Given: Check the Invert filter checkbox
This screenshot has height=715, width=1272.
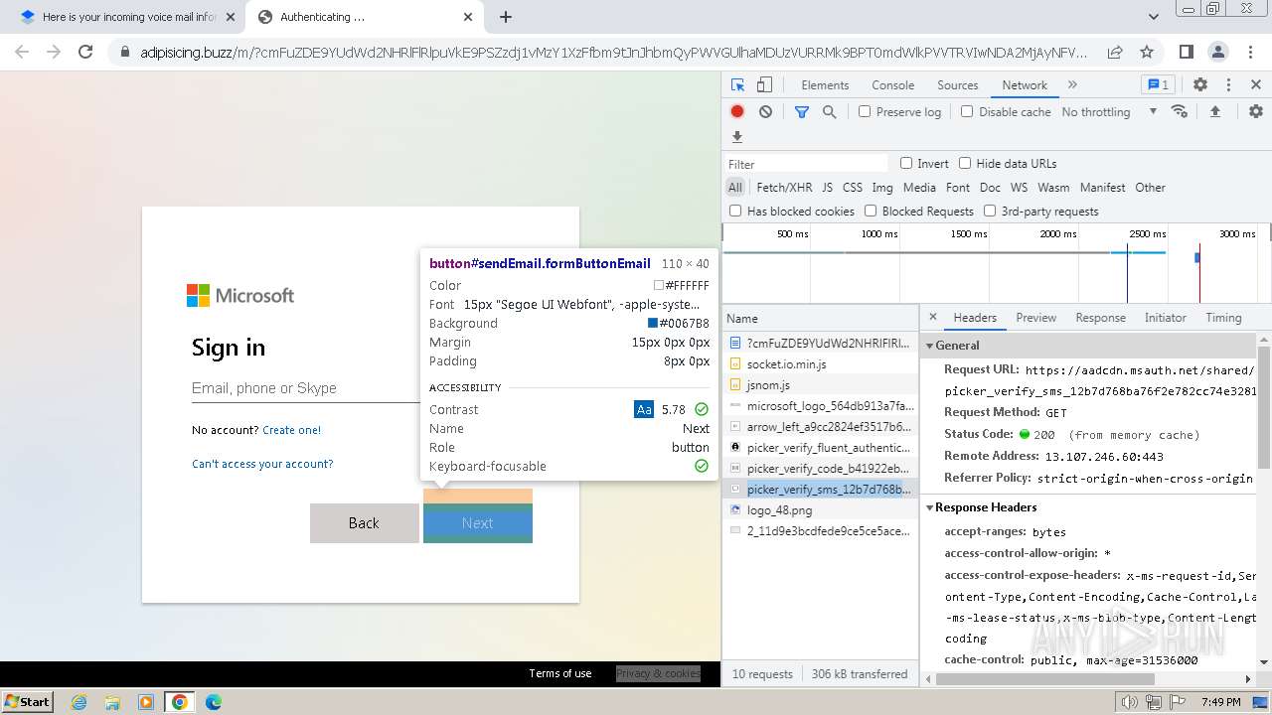Looking at the screenshot, I should coord(906,163).
